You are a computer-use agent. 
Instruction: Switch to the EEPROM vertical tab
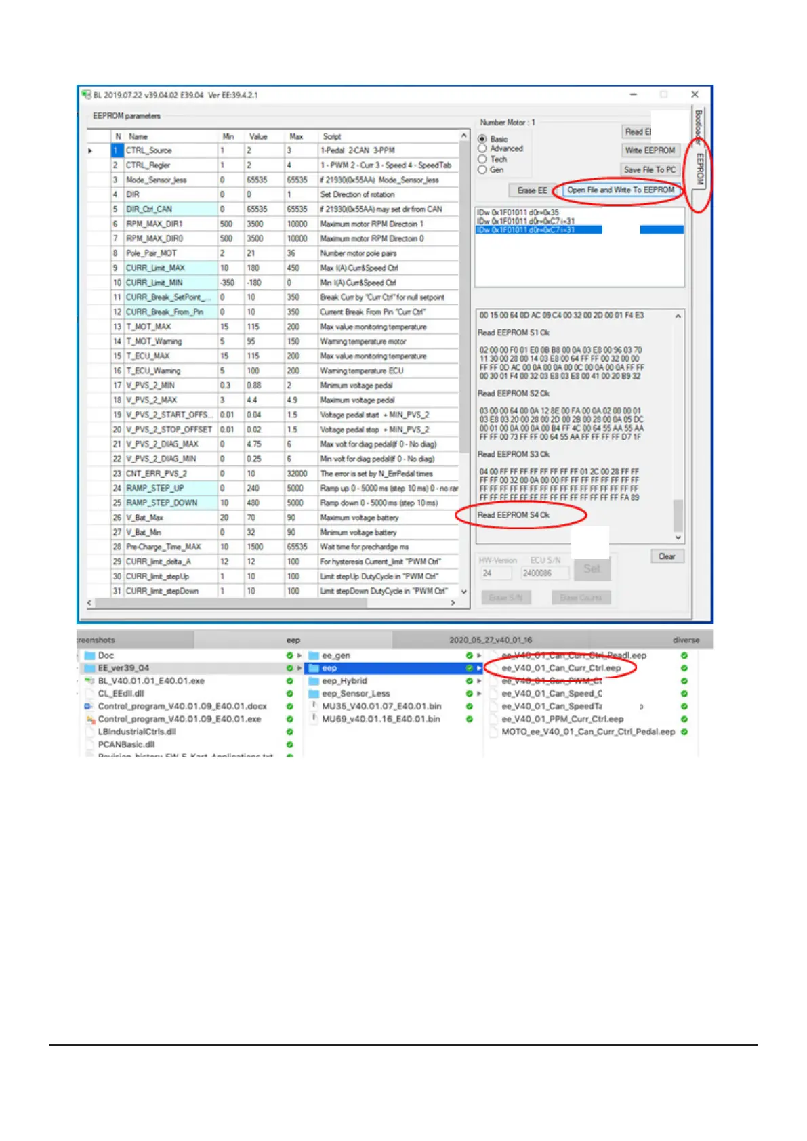(x=700, y=169)
